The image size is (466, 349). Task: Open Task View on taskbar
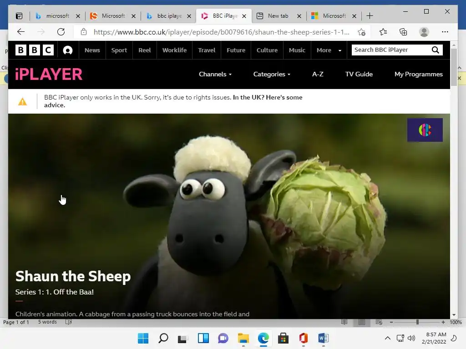(x=183, y=338)
